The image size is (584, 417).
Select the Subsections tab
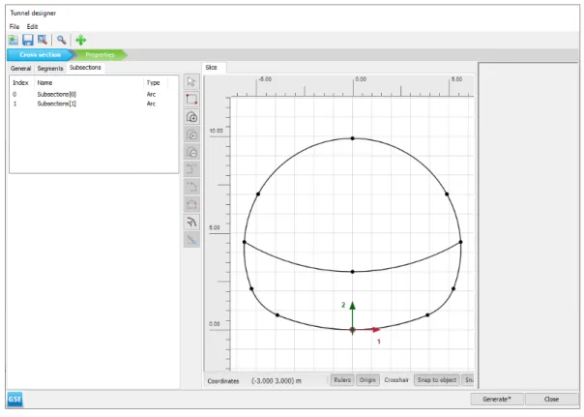tap(85, 68)
